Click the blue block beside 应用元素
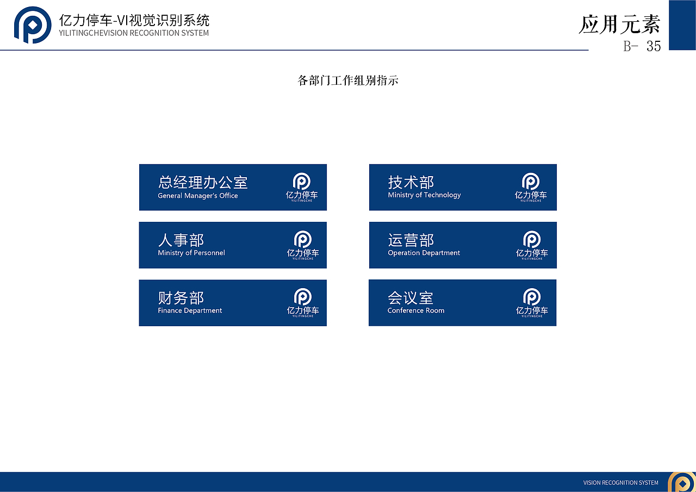Image resolution: width=696 pixels, height=492 pixels. [682, 25]
